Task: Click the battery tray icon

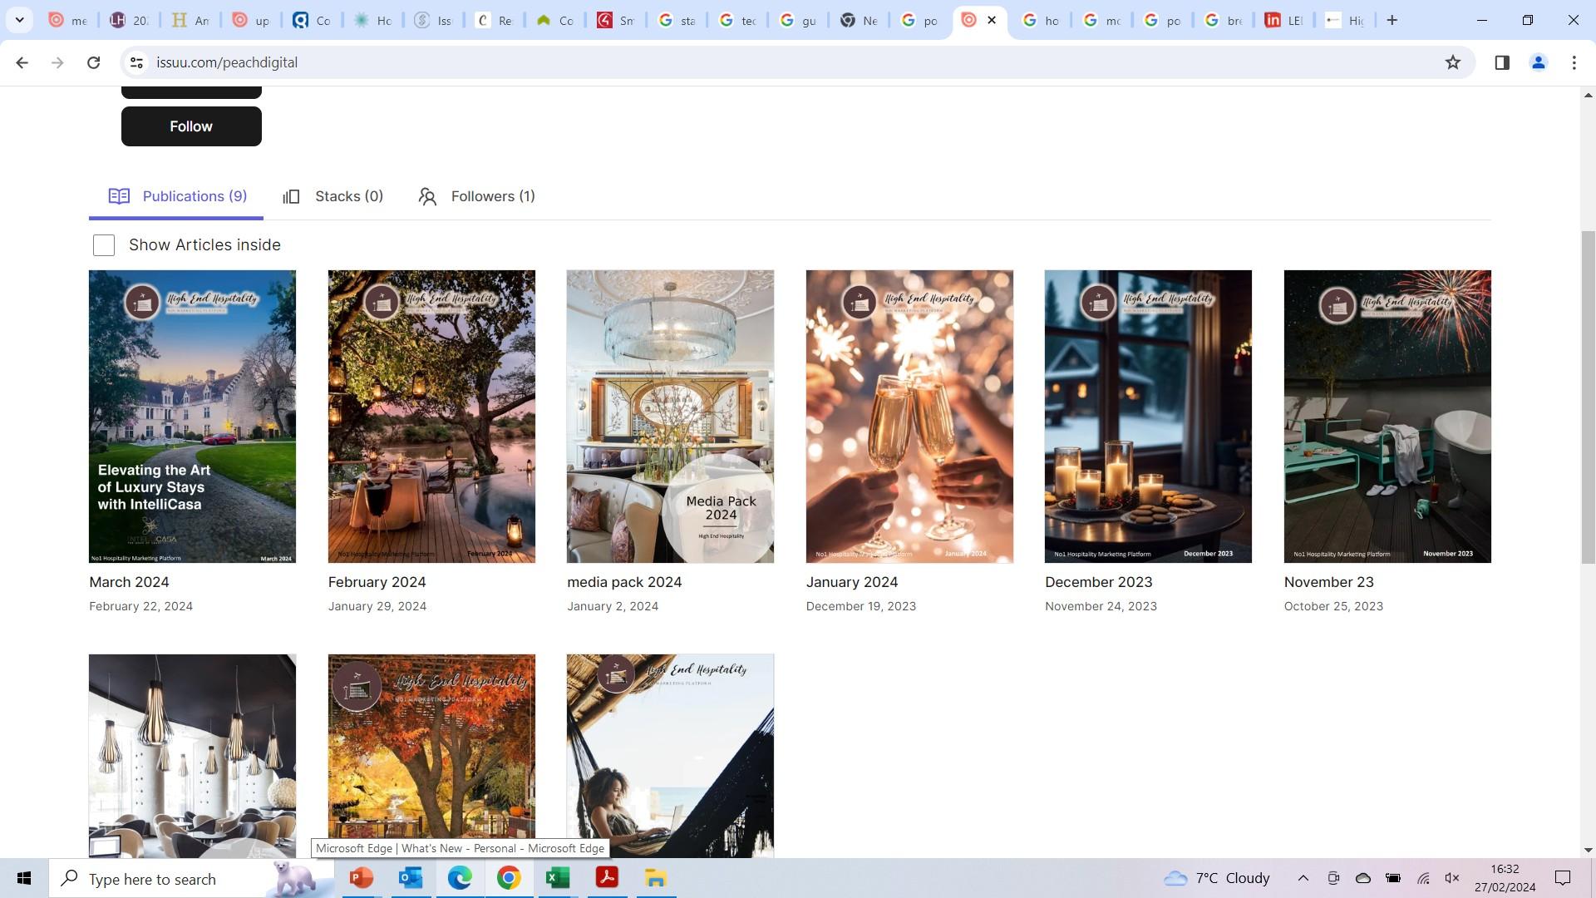Action: tap(1393, 879)
